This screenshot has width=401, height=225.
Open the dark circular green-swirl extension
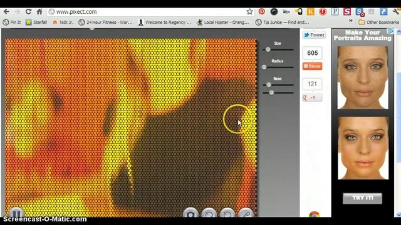pos(274,11)
